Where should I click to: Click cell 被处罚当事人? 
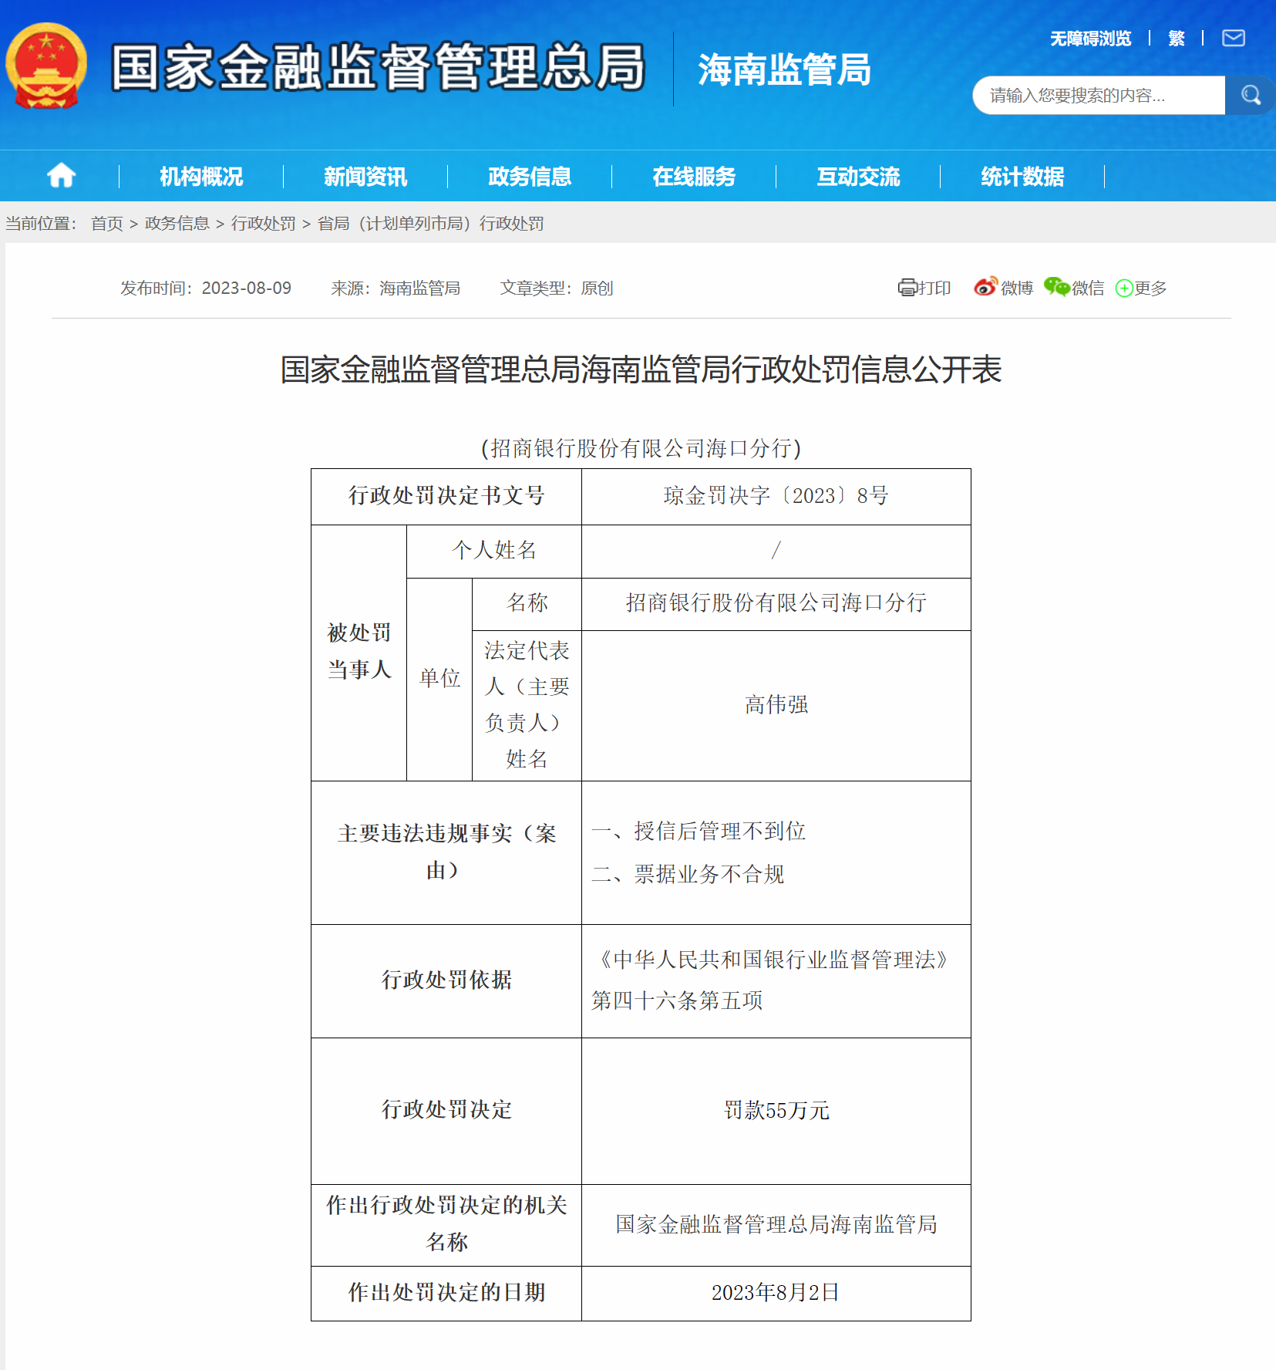click(x=359, y=652)
